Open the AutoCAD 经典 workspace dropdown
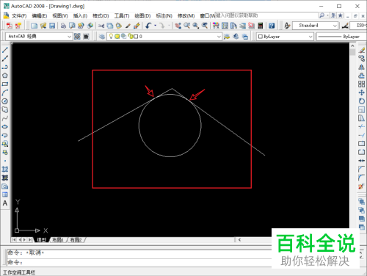This screenshot has height=276, width=367. coord(39,37)
